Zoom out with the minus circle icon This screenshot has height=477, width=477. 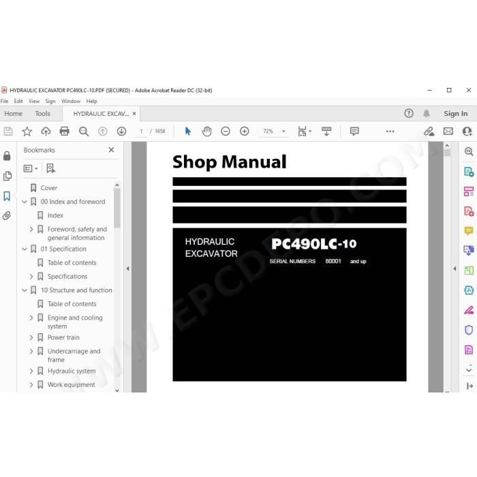pyautogui.click(x=226, y=131)
